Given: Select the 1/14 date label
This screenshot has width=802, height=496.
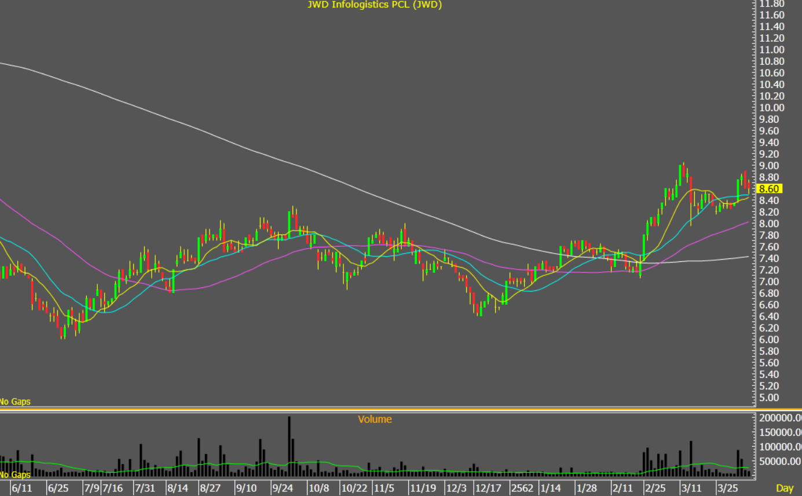Looking at the screenshot, I should [x=550, y=488].
